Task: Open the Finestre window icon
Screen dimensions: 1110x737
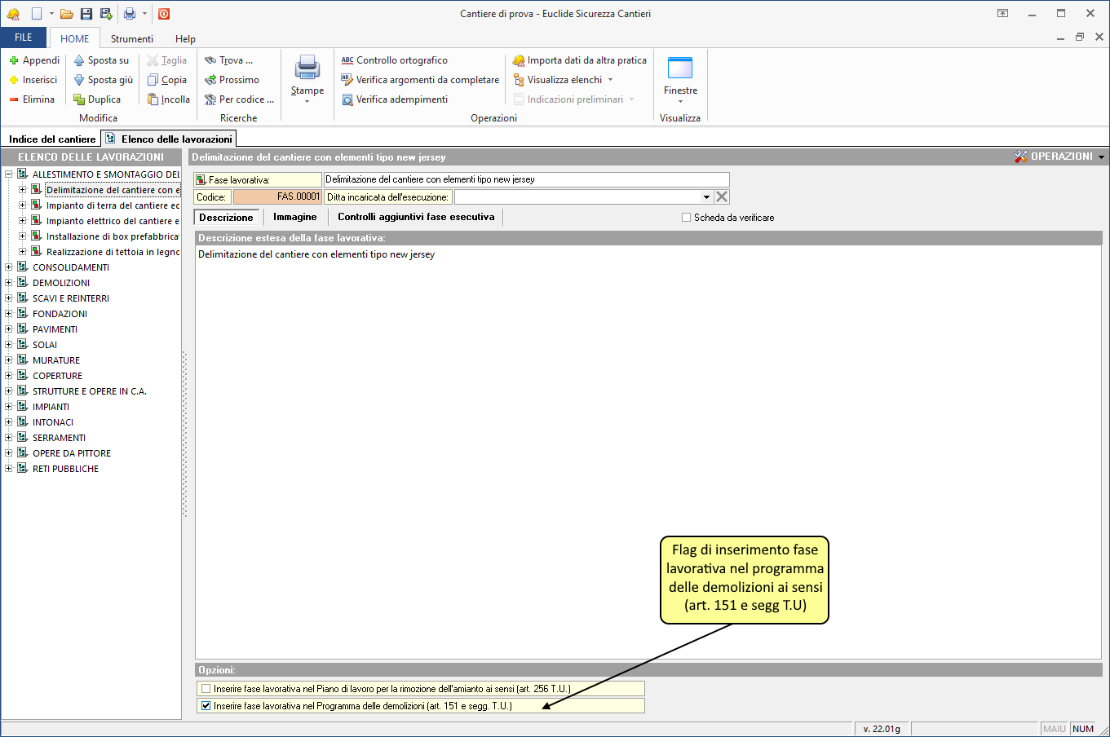Action: [x=679, y=68]
